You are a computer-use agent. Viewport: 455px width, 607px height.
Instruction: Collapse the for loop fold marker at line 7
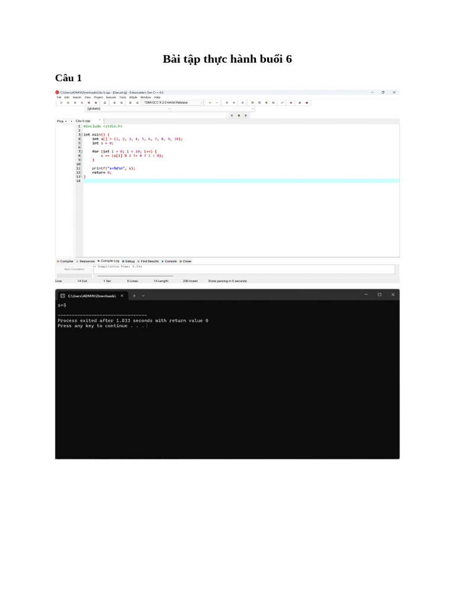[x=82, y=151]
